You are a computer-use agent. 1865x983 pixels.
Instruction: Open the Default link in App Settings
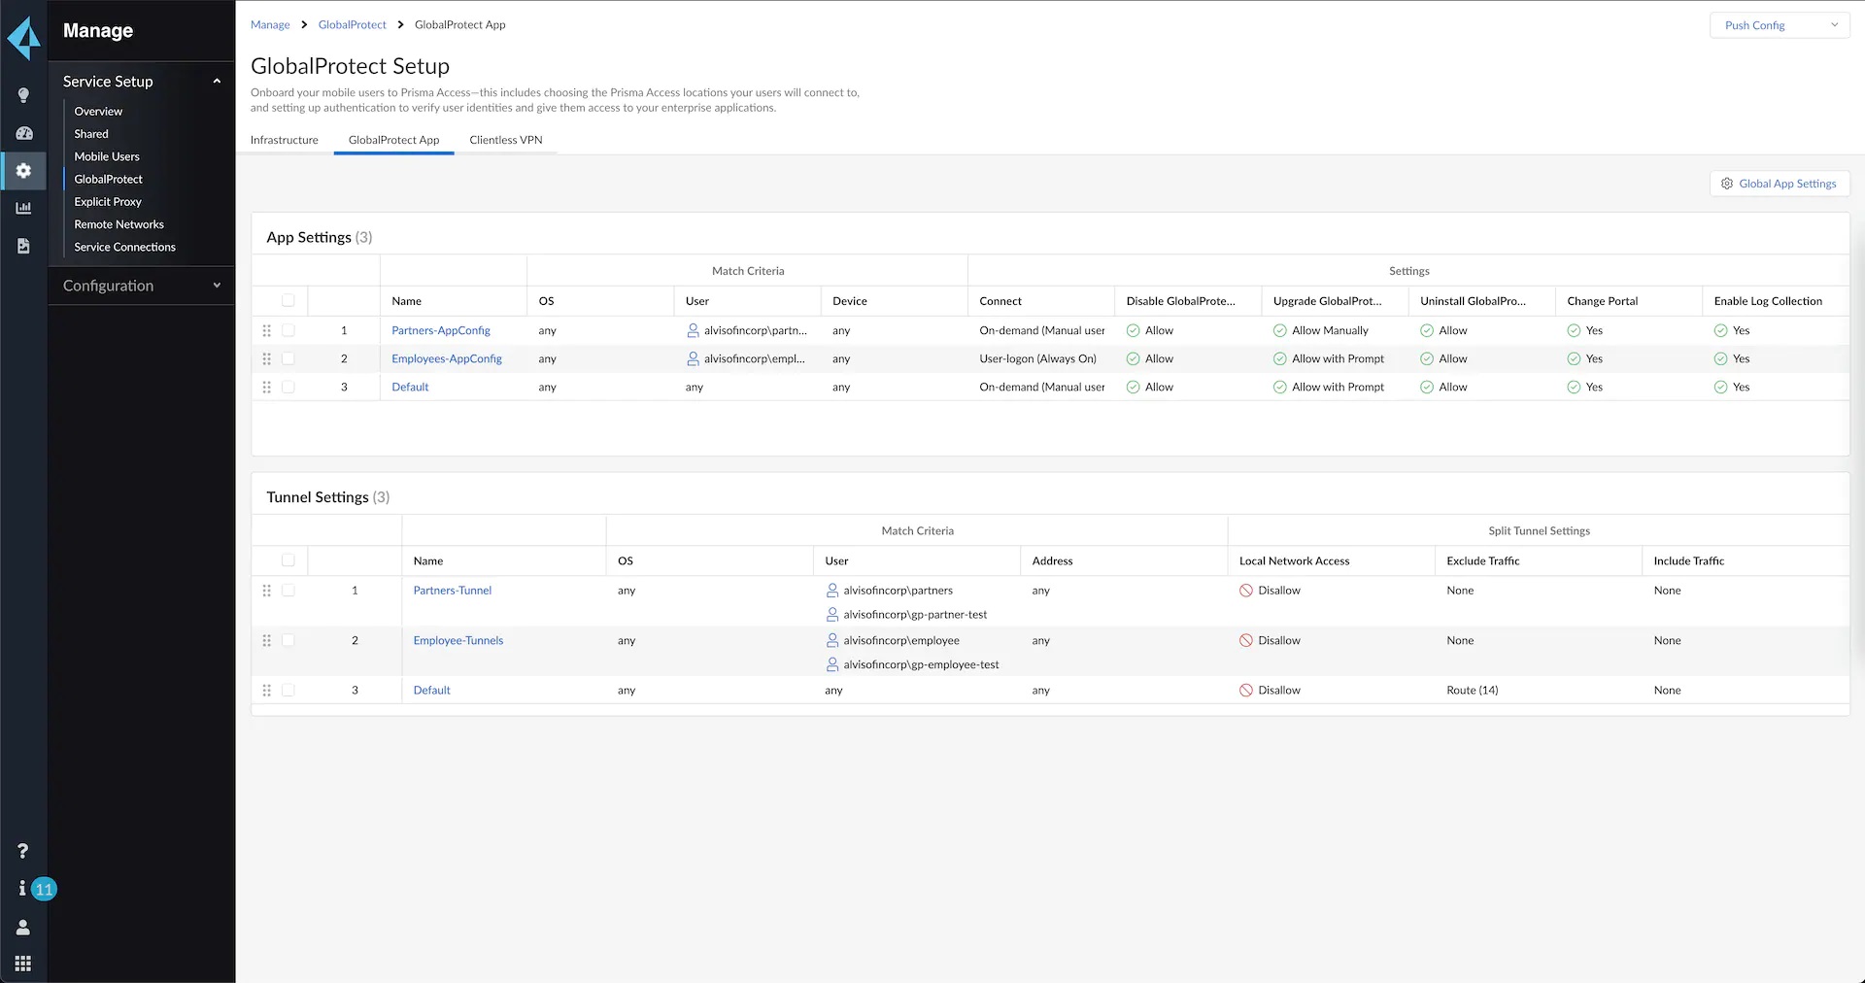tap(410, 387)
